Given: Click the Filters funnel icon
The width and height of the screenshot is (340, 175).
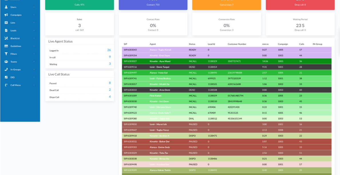Looking at the screenshot, I should coord(6,54).
